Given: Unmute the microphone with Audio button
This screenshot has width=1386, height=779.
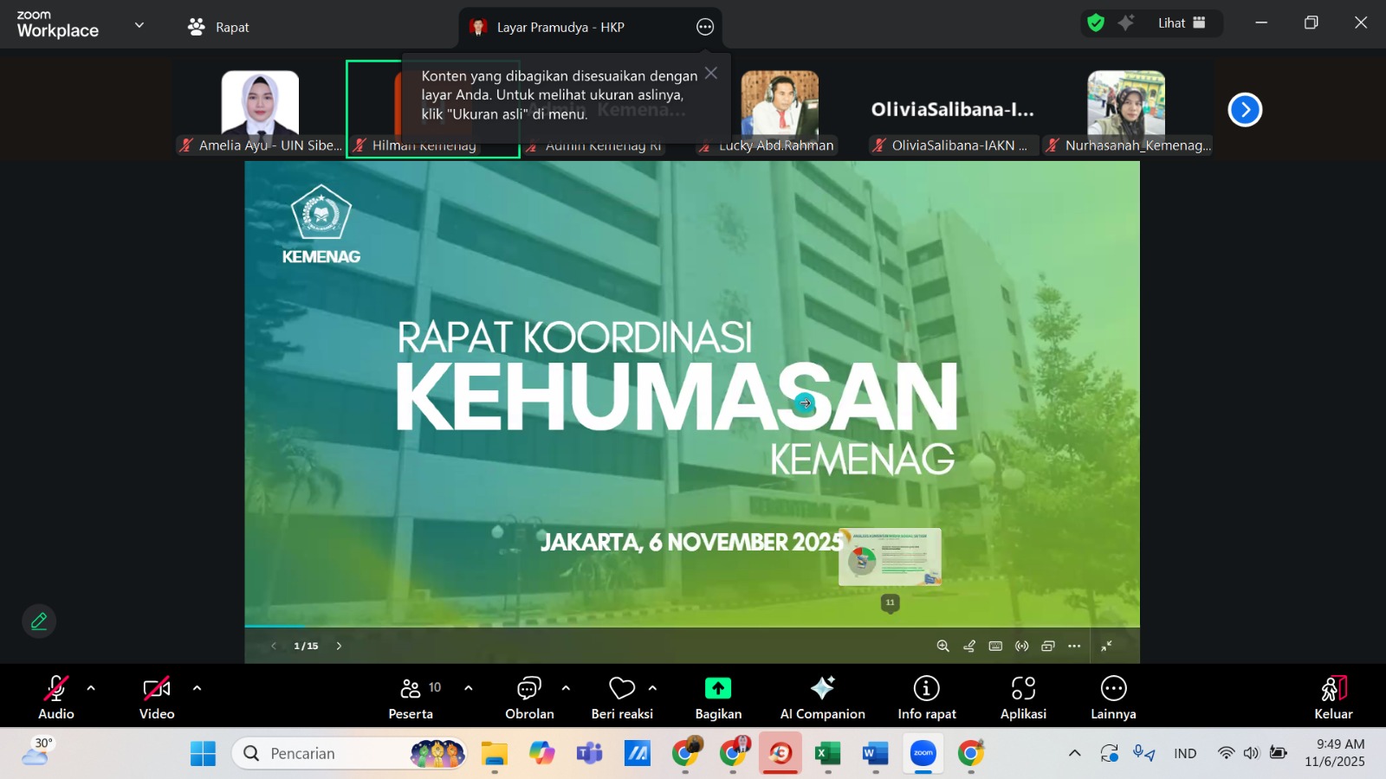Looking at the screenshot, I should pyautogui.click(x=56, y=697).
